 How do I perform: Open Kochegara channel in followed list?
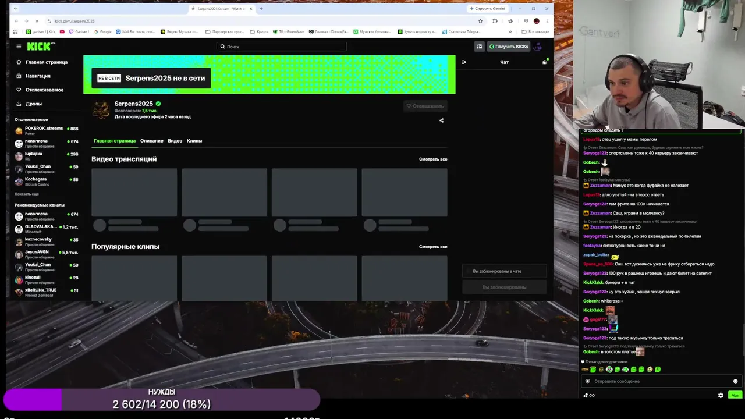(47, 182)
